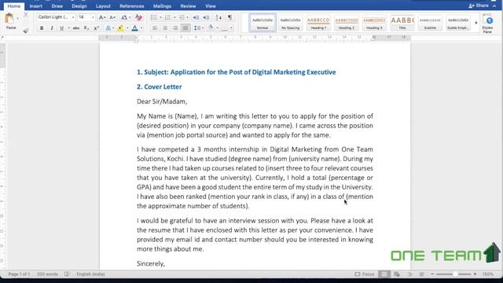Apply the No Spacing style
Image resolution: width=503 pixels, height=283 pixels.
click(290, 23)
